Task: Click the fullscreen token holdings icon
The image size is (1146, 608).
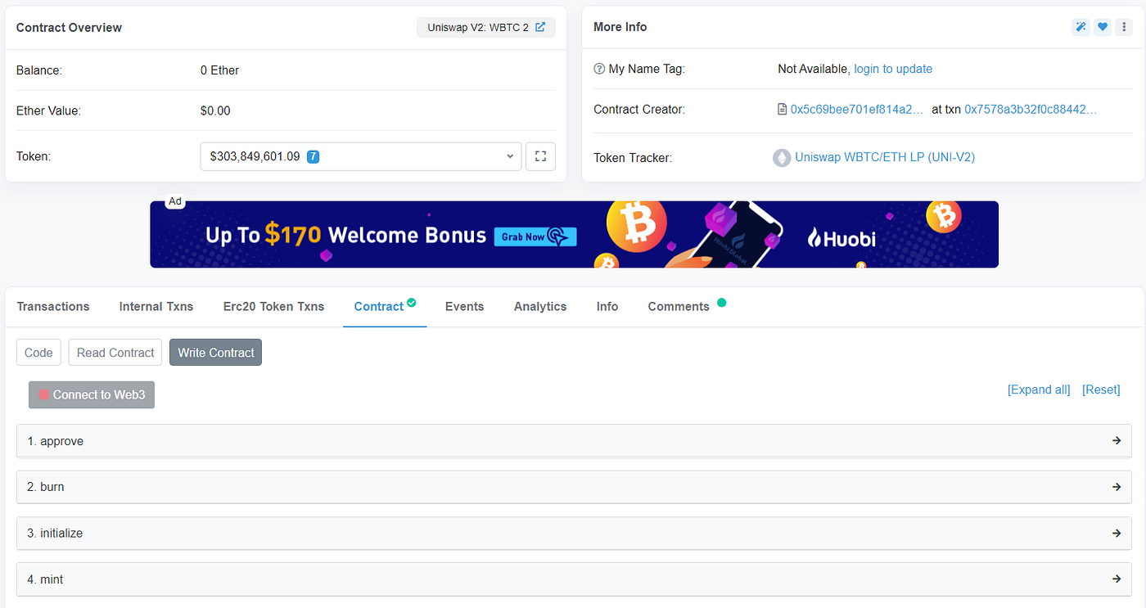Action: tap(540, 156)
